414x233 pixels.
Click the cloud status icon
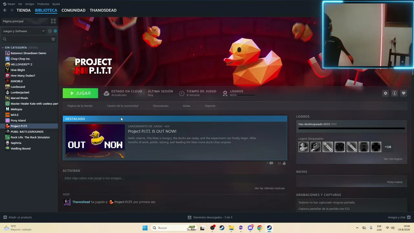pos(106,93)
